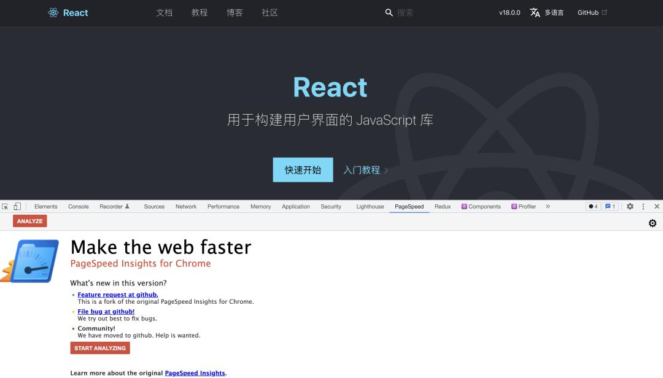Click the error count badge showing 4
Viewport: 663px width, 378px height.
tap(593, 207)
